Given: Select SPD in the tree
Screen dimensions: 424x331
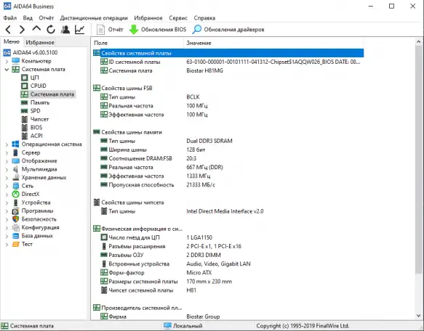Looking at the screenshot, I should pos(35,111).
